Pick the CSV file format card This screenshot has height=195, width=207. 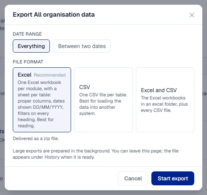[103, 100]
